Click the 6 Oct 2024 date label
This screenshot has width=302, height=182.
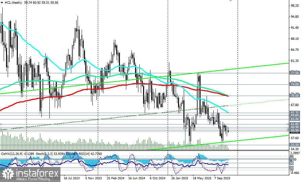[158, 178]
